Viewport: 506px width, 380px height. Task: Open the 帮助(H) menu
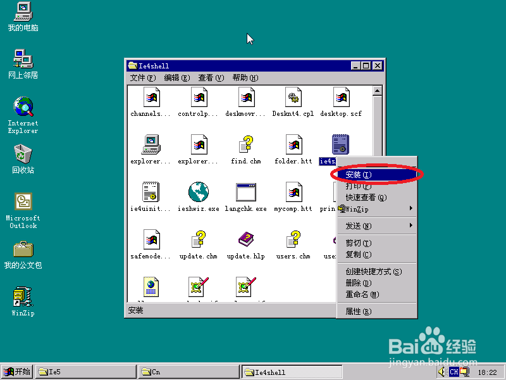[245, 78]
